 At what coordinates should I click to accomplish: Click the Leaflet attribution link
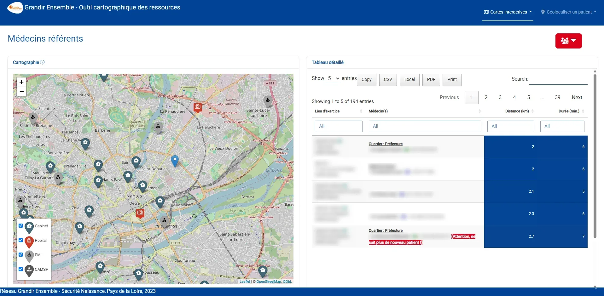coord(245,282)
